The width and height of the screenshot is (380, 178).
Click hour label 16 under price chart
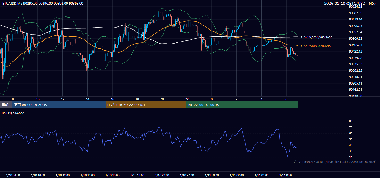click(x=112, y=99)
